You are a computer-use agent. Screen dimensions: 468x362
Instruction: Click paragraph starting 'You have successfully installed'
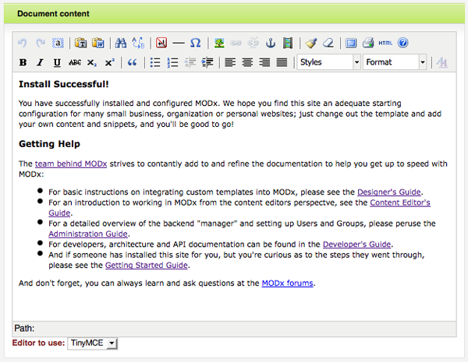(230, 114)
